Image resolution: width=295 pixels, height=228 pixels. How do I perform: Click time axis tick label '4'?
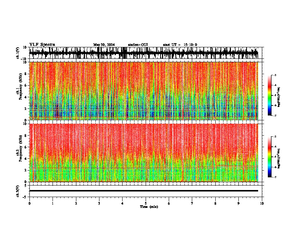[x=123, y=203]
